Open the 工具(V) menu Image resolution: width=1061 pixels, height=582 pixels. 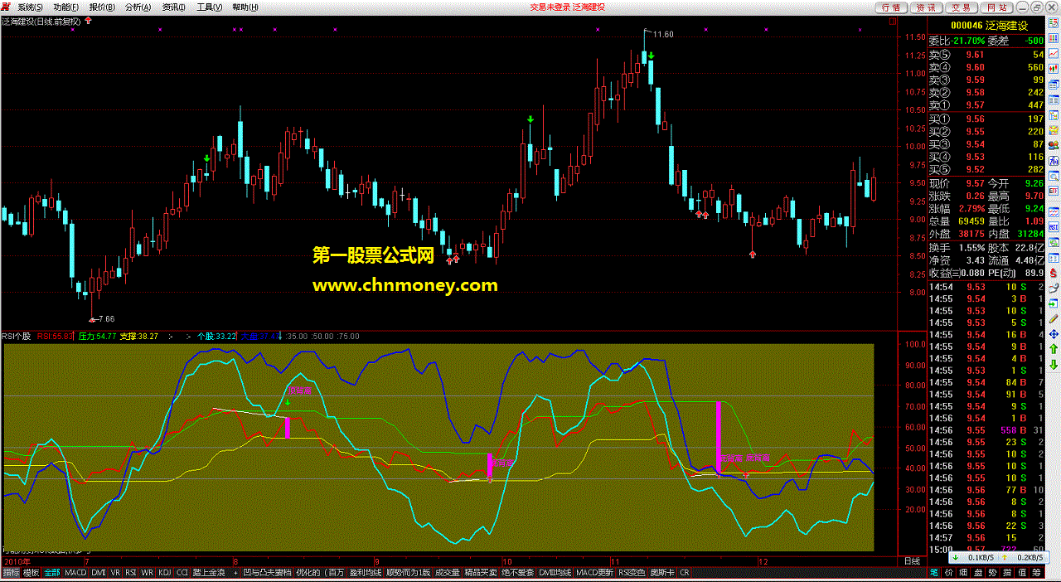click(210, 7)
